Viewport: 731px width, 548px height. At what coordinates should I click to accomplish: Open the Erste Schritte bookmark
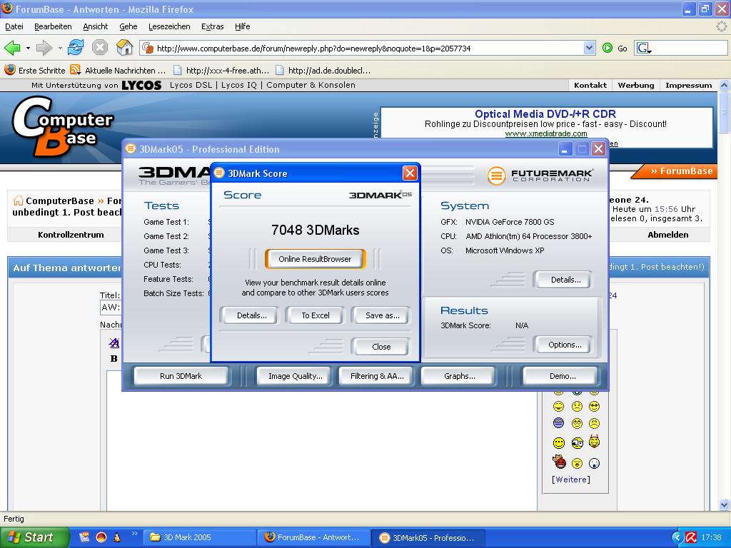click(35, 71)
